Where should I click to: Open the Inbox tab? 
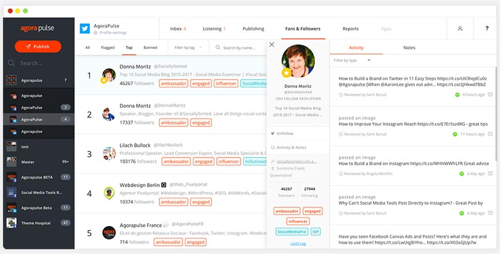point(178,29)
